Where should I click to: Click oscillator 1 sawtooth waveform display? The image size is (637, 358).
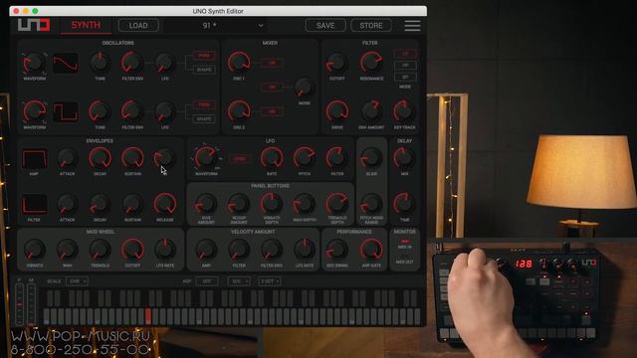pos(65,63)
